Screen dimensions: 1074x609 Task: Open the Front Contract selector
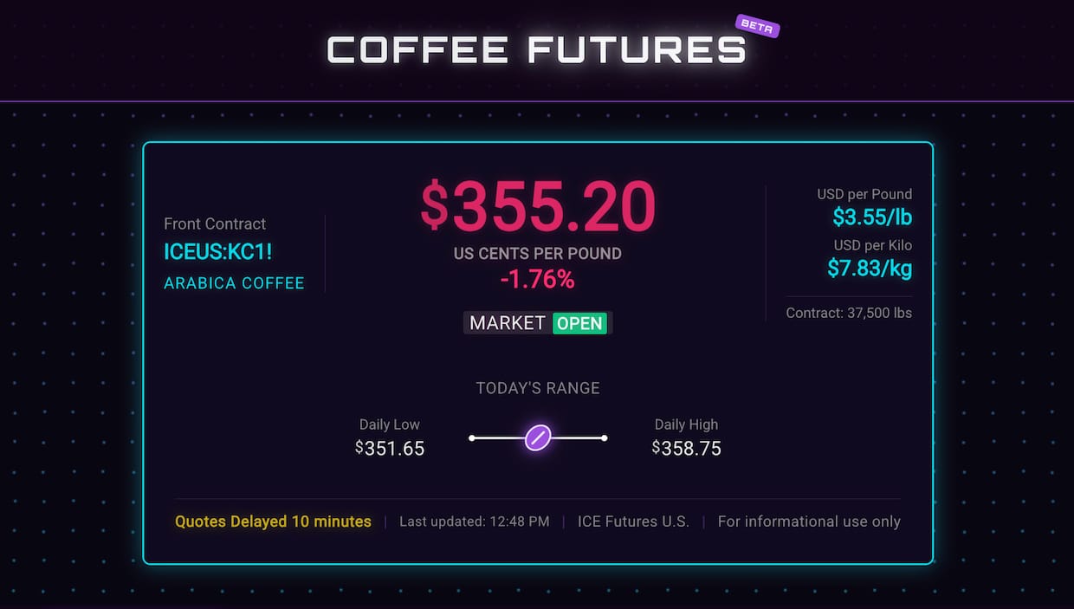(215, 224)
